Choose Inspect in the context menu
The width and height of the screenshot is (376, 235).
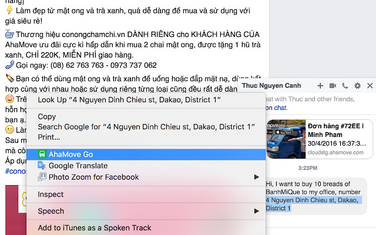click(146, 194)
